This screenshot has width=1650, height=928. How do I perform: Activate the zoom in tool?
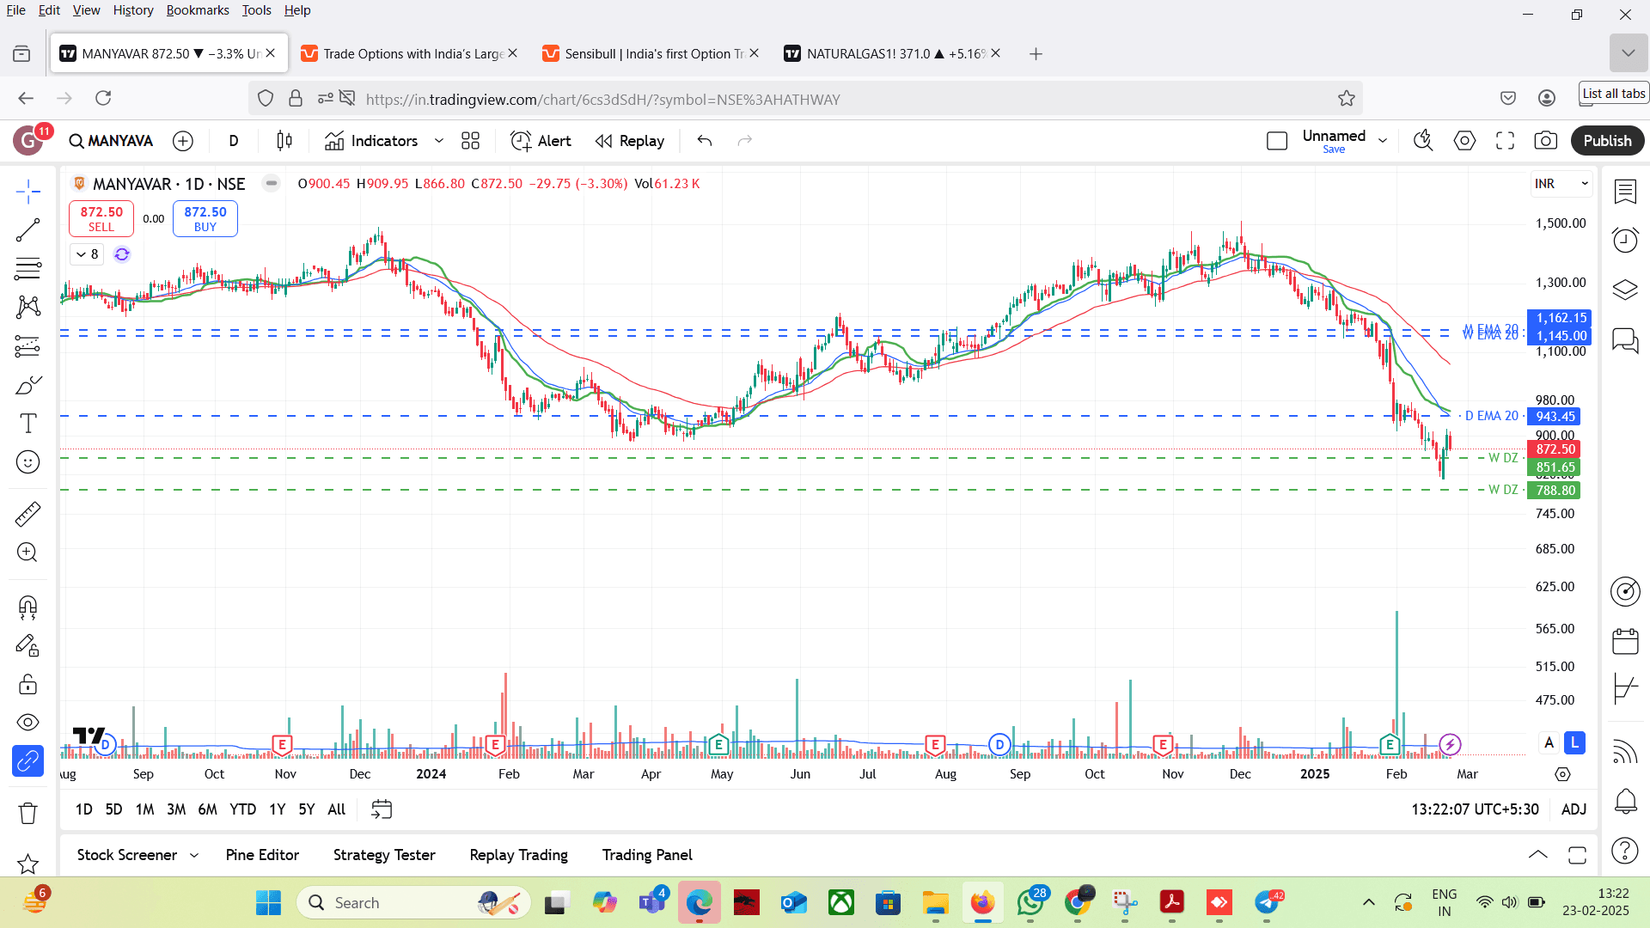[27, 553]
